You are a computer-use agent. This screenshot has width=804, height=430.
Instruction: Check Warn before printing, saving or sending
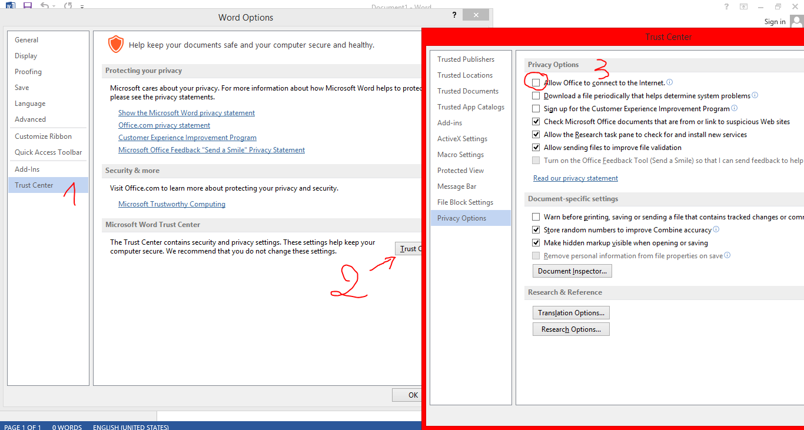(x=536, y=217)
